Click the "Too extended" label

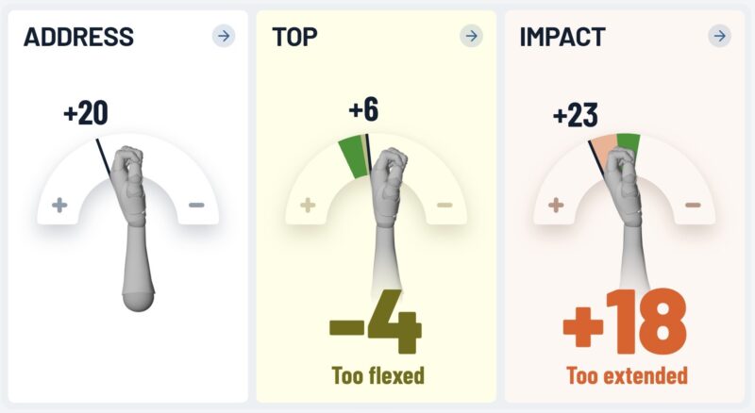click(627, 375)
